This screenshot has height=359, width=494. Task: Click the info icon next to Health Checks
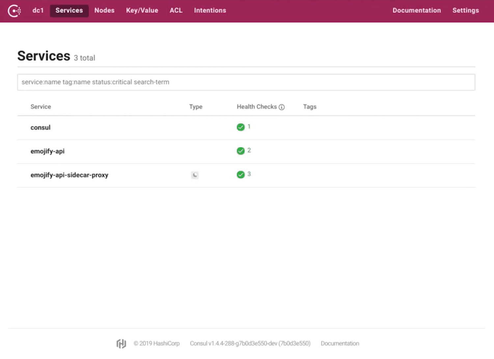pos(282,107)
